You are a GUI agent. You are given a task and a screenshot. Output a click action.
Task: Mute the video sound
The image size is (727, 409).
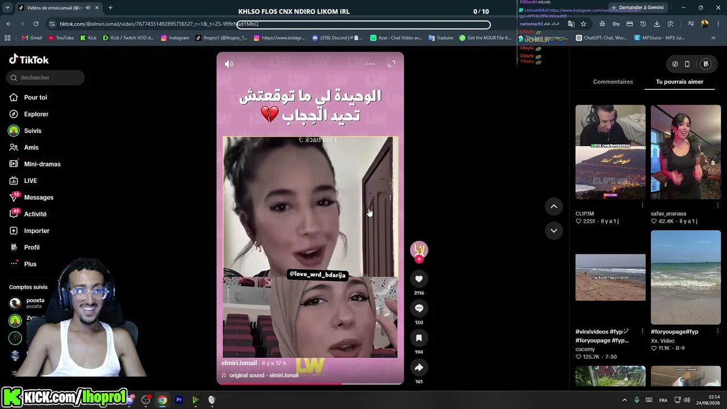(x=229, y=64)
